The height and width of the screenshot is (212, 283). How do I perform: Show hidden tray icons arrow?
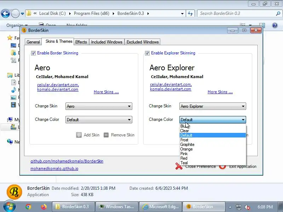230,207
